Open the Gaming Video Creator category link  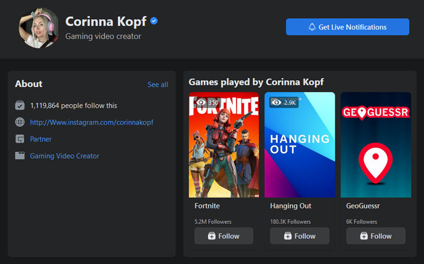[x=64, y=156]
